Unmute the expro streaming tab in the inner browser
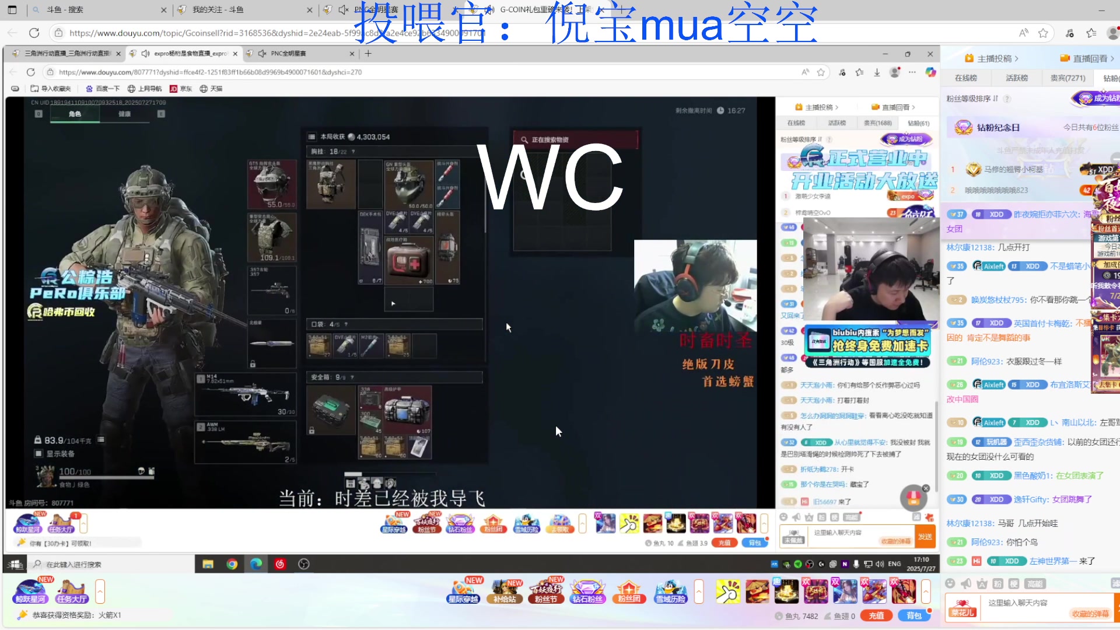This screenshot has width=1120, height=630. tap(145, 53)
